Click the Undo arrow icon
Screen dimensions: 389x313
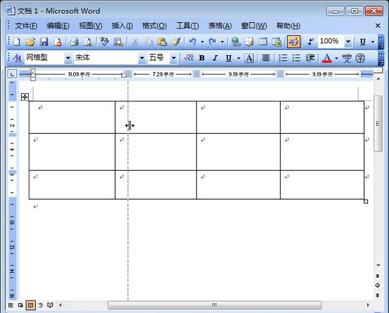(193, 42)
